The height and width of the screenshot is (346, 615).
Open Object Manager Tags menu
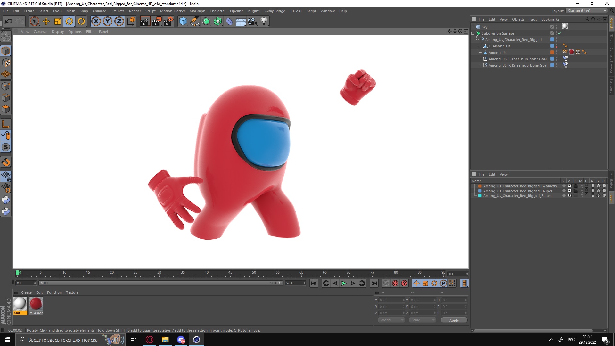coord(533,19)
